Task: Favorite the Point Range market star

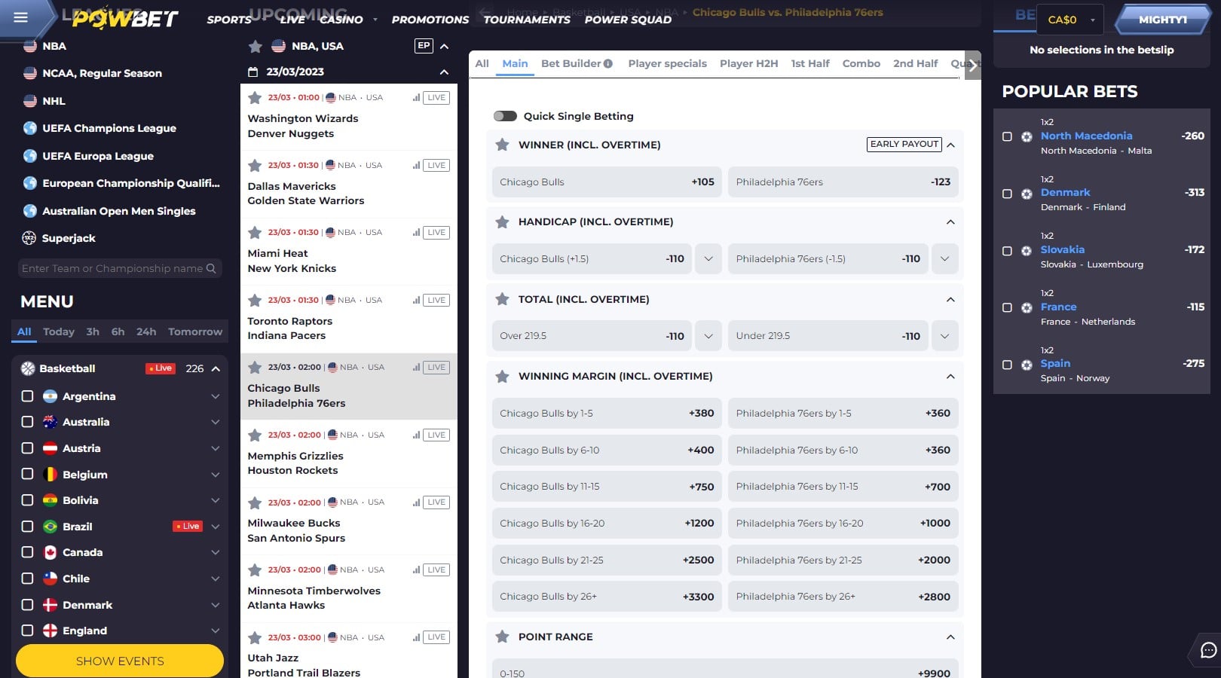Action: (x=502, y=637)
